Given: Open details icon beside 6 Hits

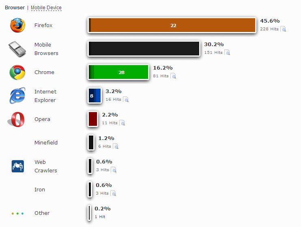Looking at the screenshot, I should (x=116, y=146).
